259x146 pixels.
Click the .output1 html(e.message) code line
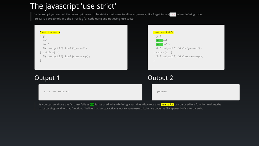pyautogui.click(x=66, y=57)
